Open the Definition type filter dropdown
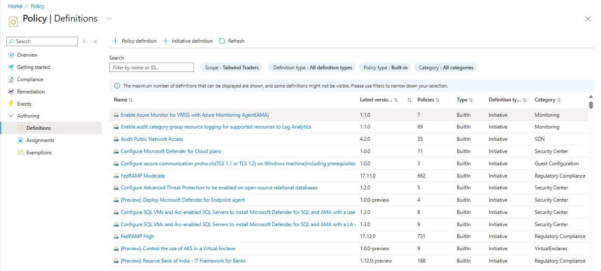This screenshot has width=601, height=271. click(x=312, y=67)
